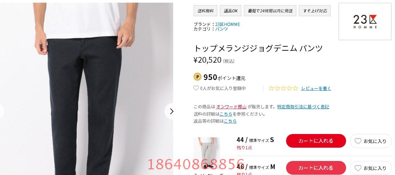Open 特定商取引法に基づく表記 link
Viewport: 395px width, 175px height.
click(303, 107)
